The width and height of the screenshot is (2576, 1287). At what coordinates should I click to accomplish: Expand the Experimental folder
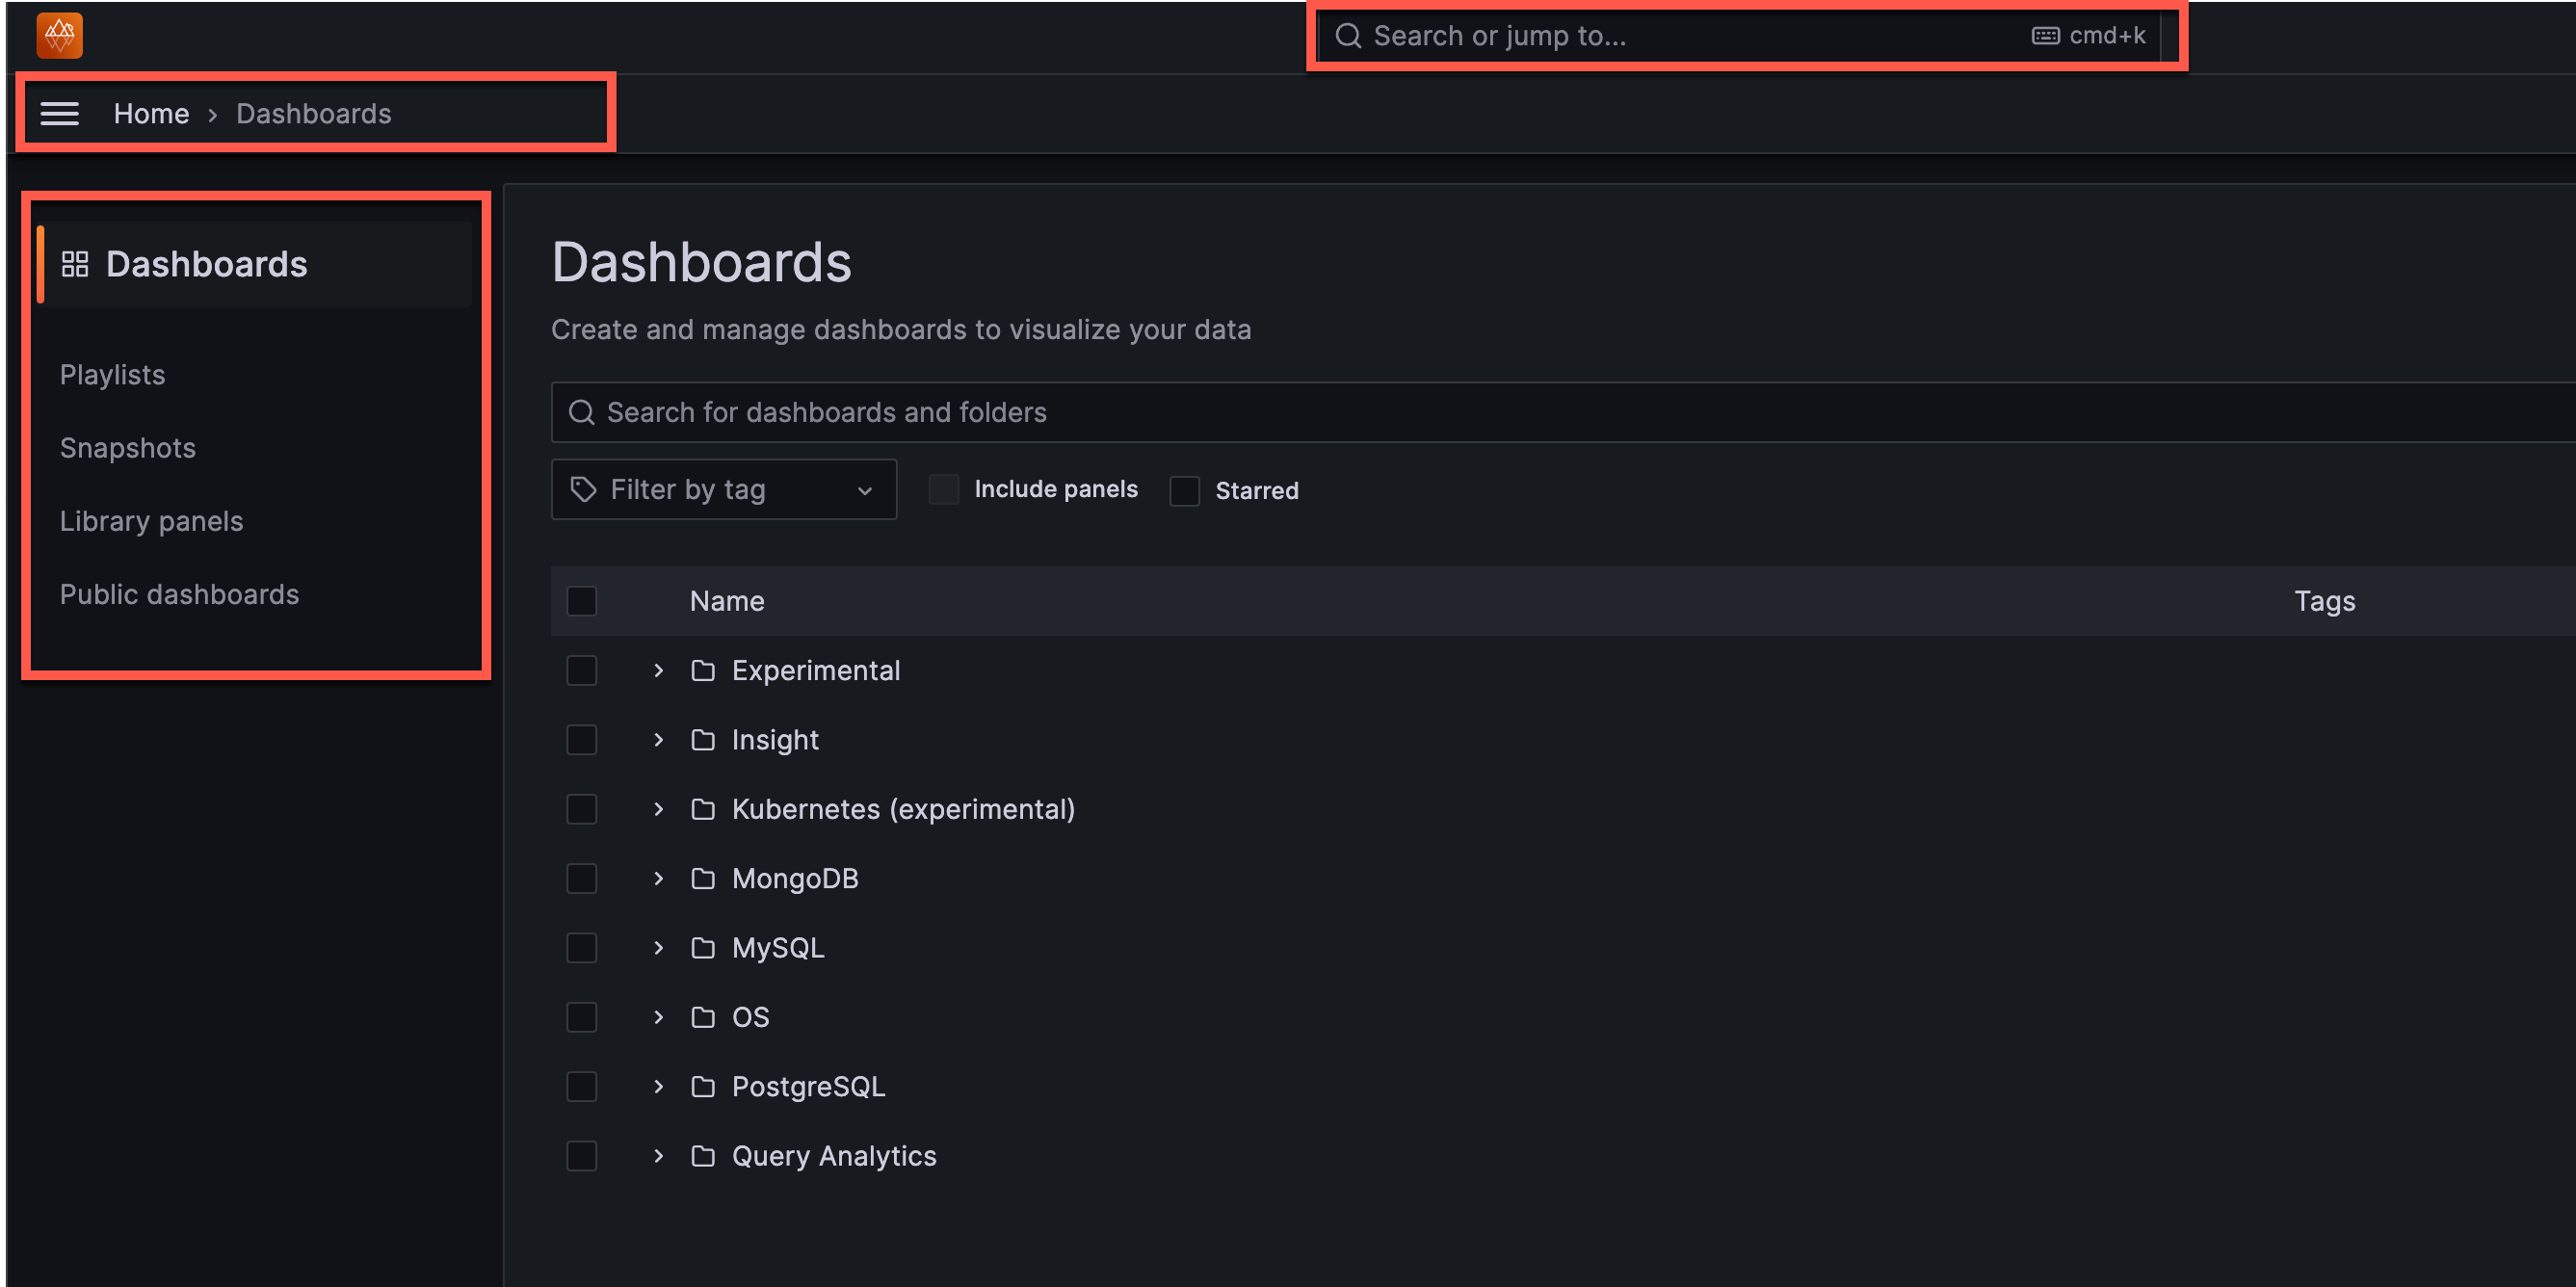(x=658, y=670)
